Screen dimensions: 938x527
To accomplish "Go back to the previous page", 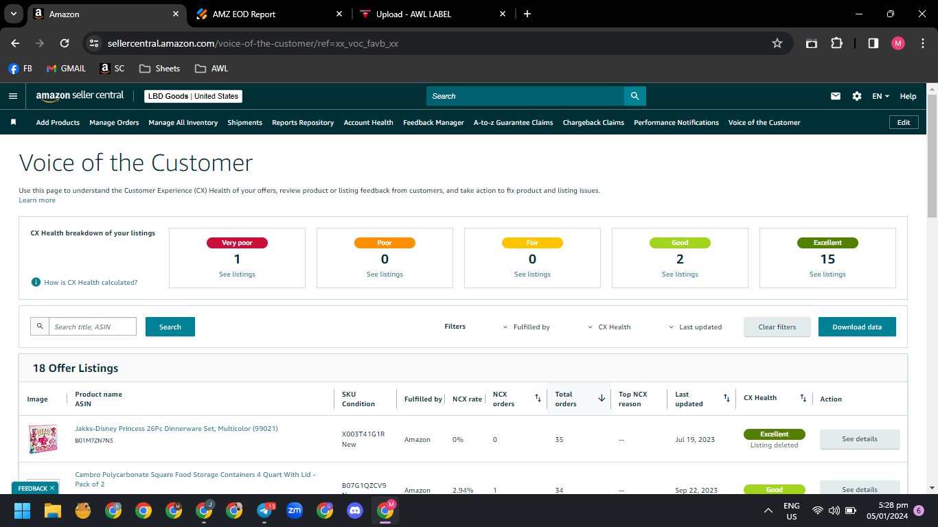I will 15,43.
